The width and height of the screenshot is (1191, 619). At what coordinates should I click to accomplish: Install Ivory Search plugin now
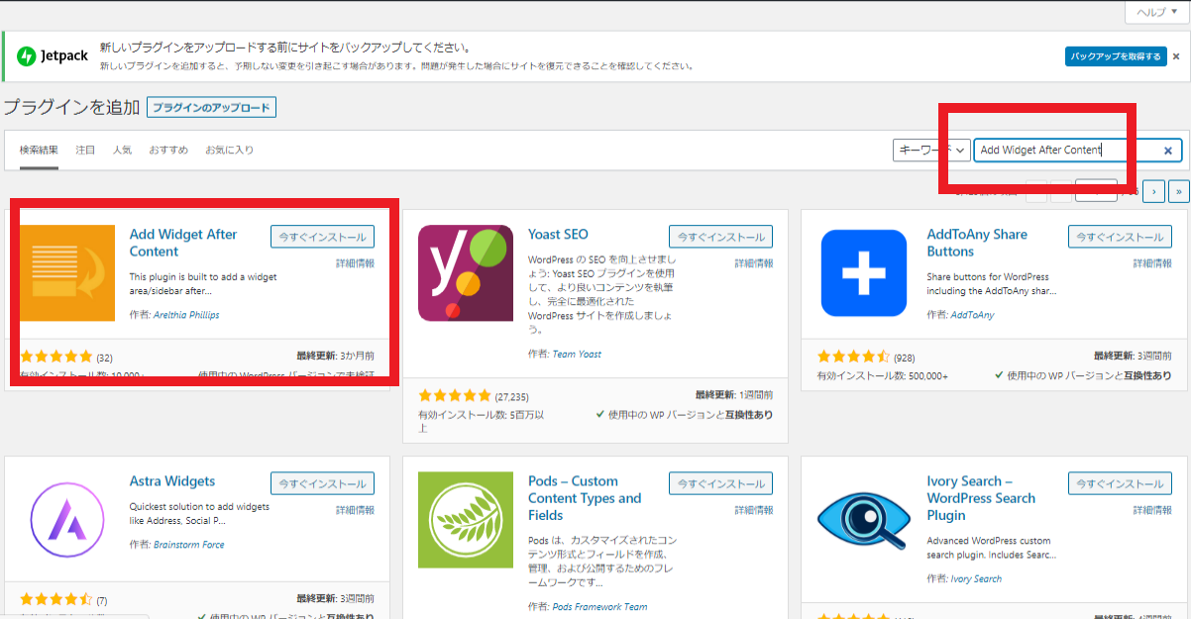click(x=1119, y=483)
